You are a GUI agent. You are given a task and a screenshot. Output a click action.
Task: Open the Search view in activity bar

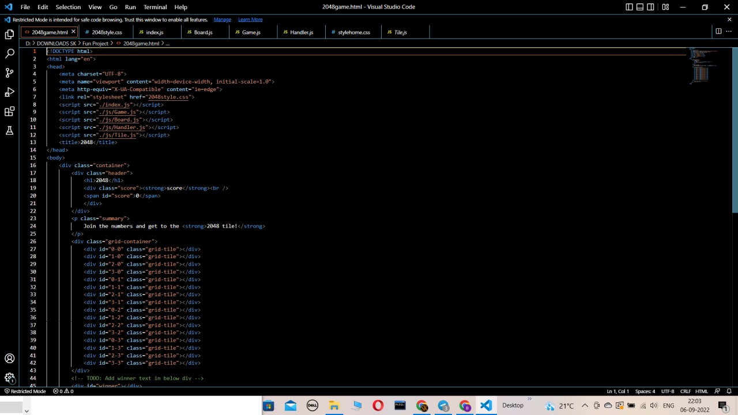pos(9,54)
